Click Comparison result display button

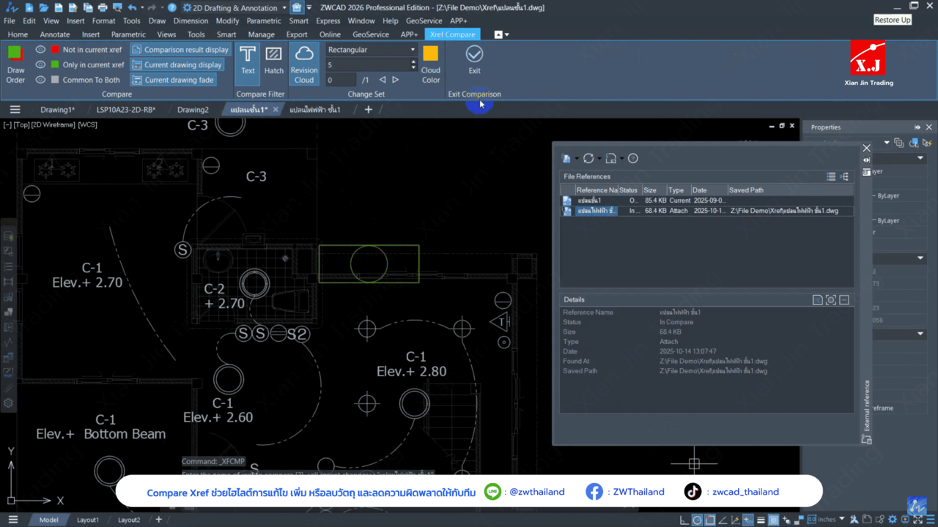click(x=180, y=50)
